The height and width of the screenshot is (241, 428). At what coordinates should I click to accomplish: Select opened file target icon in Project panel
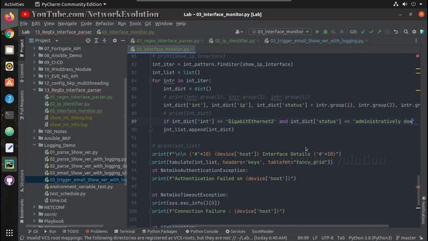point(88,40)
